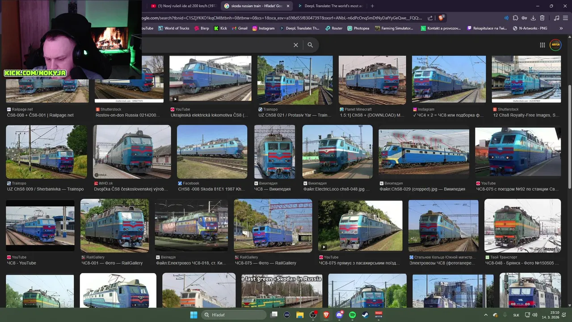Open the browser extensions puzzle icon
This screenshot has width=572, height=322.
tap(515, 18)
